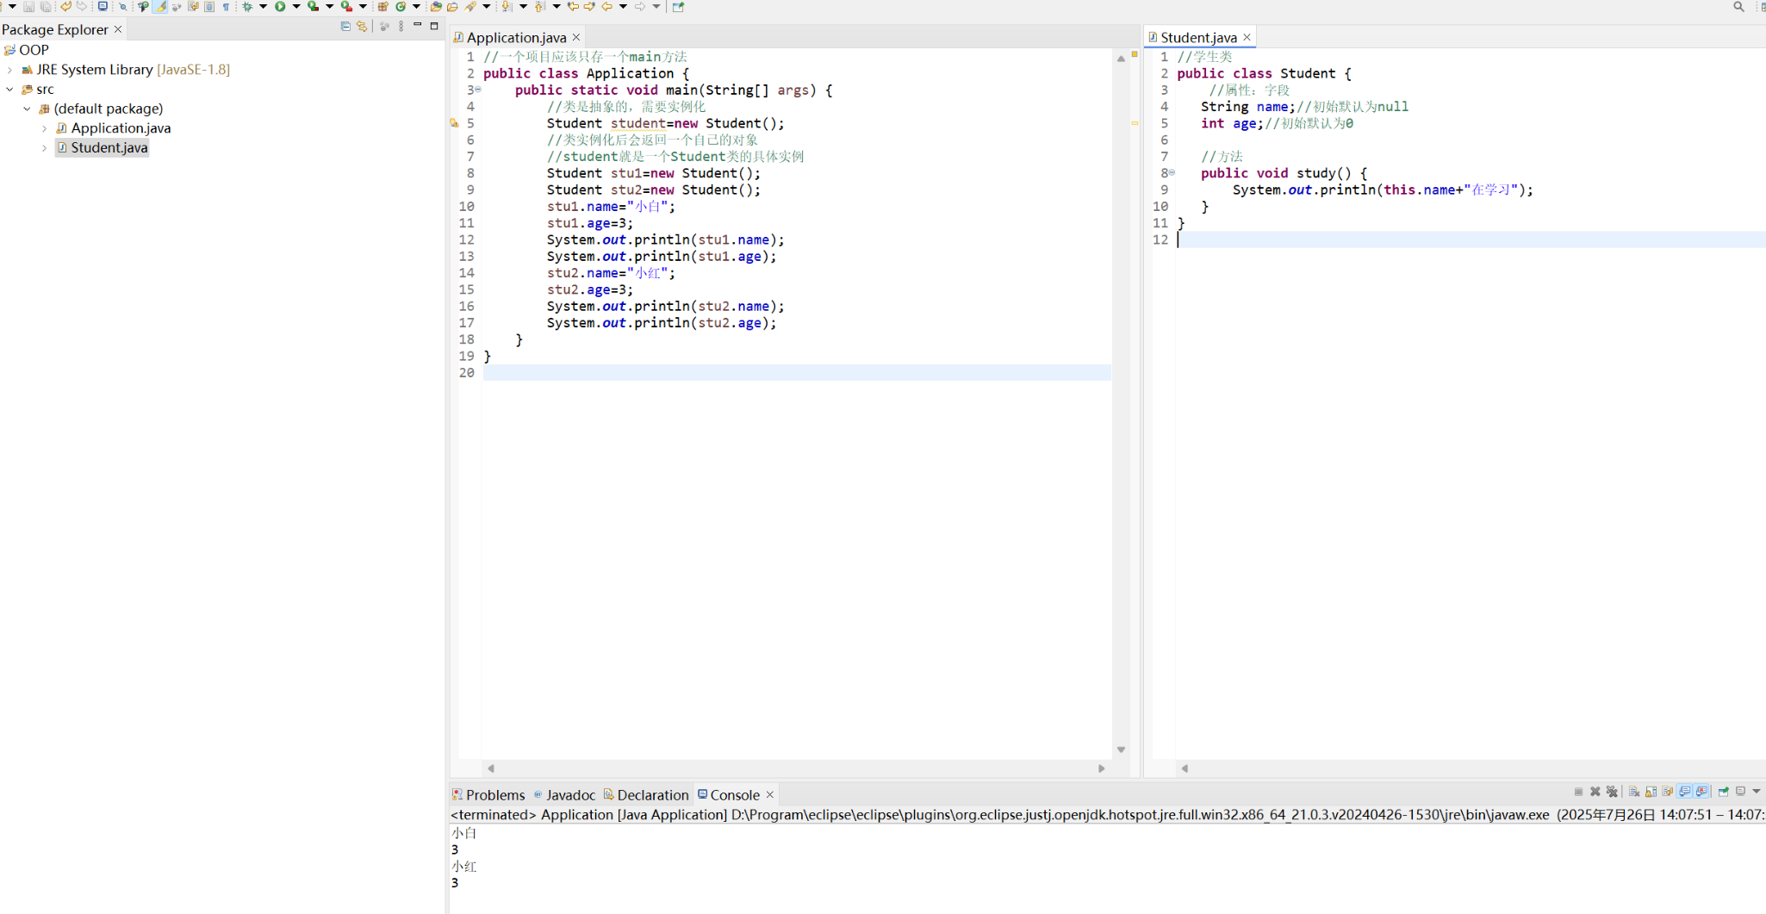Click the Open Type icon

click(x=436, y=6)
